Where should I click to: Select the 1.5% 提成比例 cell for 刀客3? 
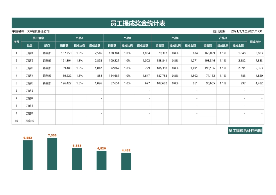[x=79, y=68]
